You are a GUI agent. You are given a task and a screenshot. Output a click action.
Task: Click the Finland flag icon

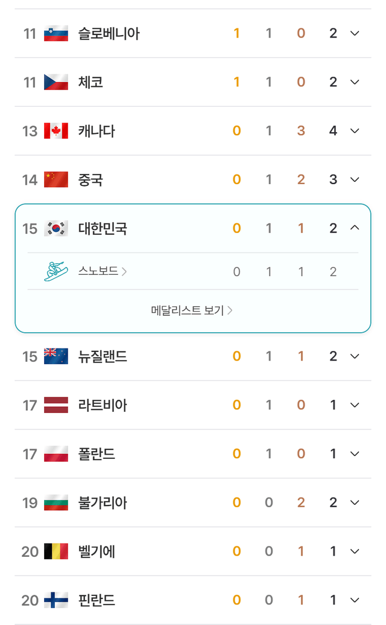[55, 600]
